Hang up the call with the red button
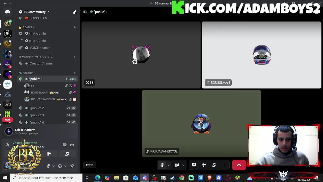This screenshot has width=323, height=182. click(239, 165)
